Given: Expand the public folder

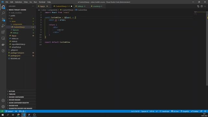Looking at the screenshot, I should click(21, 16).
